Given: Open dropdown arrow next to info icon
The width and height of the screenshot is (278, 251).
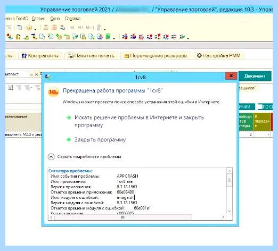Looking at the screenshot, I should click(35, 29).
